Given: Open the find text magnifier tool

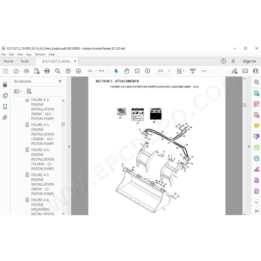Looking at the screenshot, I should (57, 71).
